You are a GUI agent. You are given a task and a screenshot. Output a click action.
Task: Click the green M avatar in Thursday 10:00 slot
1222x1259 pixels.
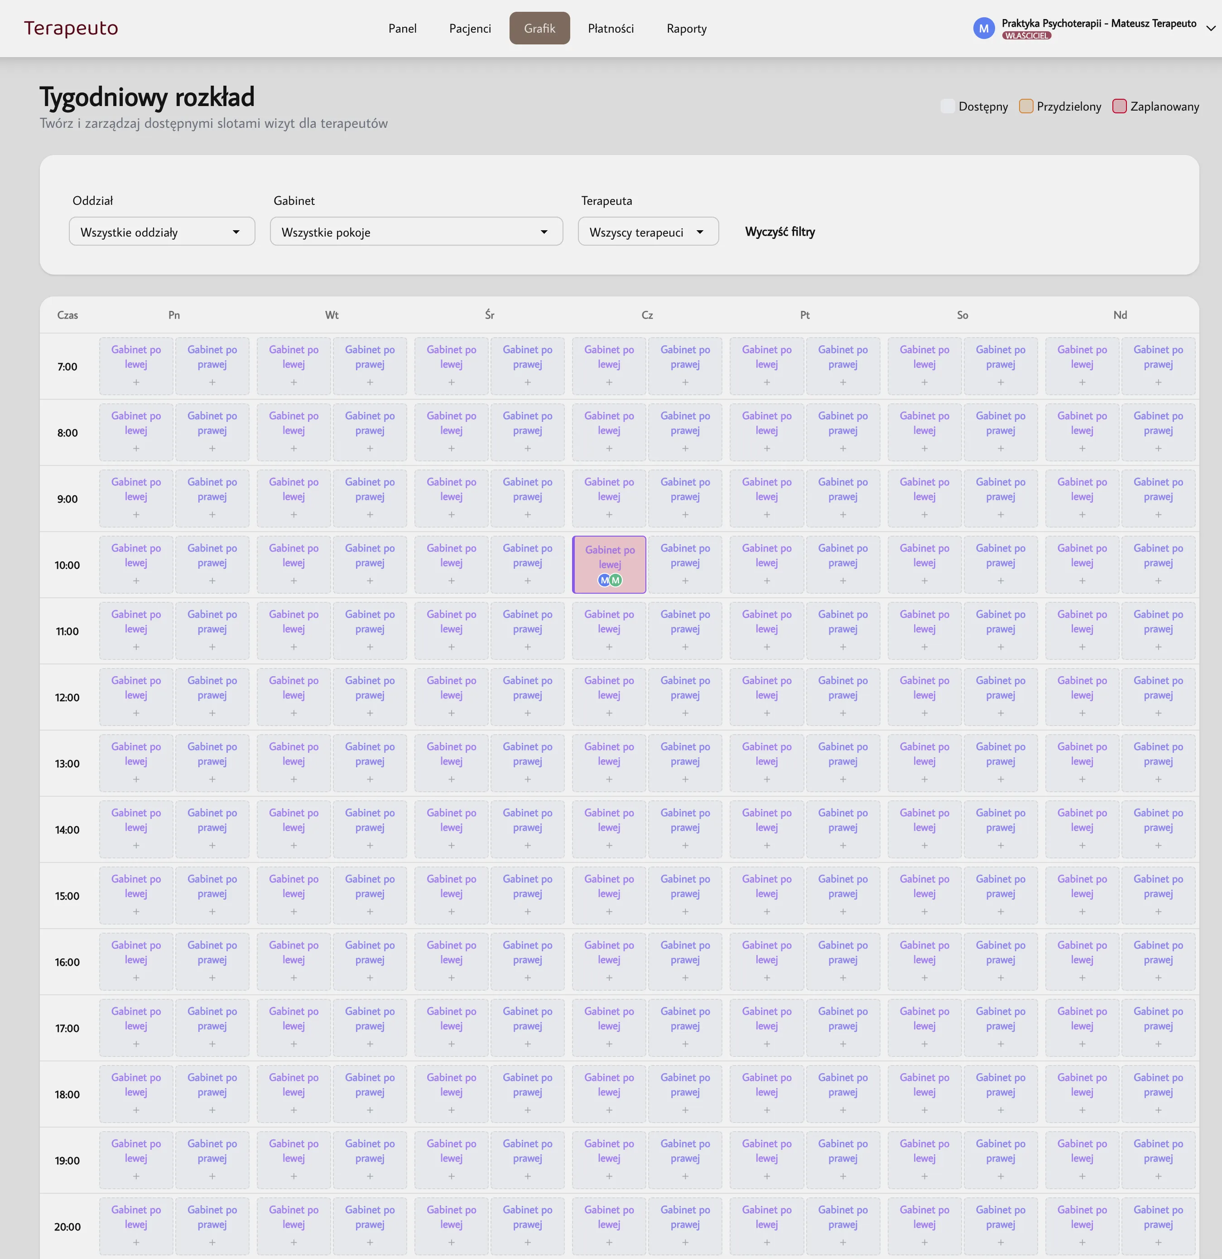pos(616,581)
